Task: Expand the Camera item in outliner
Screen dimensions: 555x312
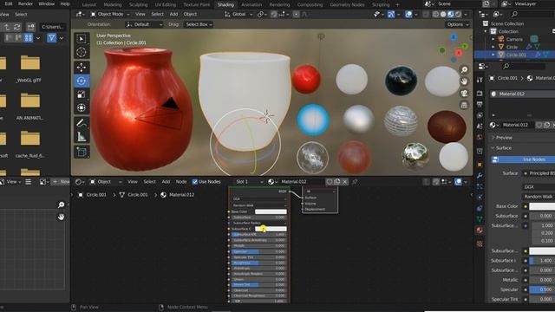Action: point(493,39)
